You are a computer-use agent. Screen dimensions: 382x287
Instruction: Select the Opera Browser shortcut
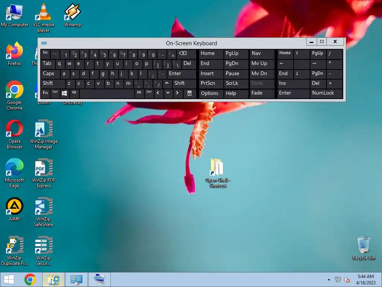[x=15, y=134]
